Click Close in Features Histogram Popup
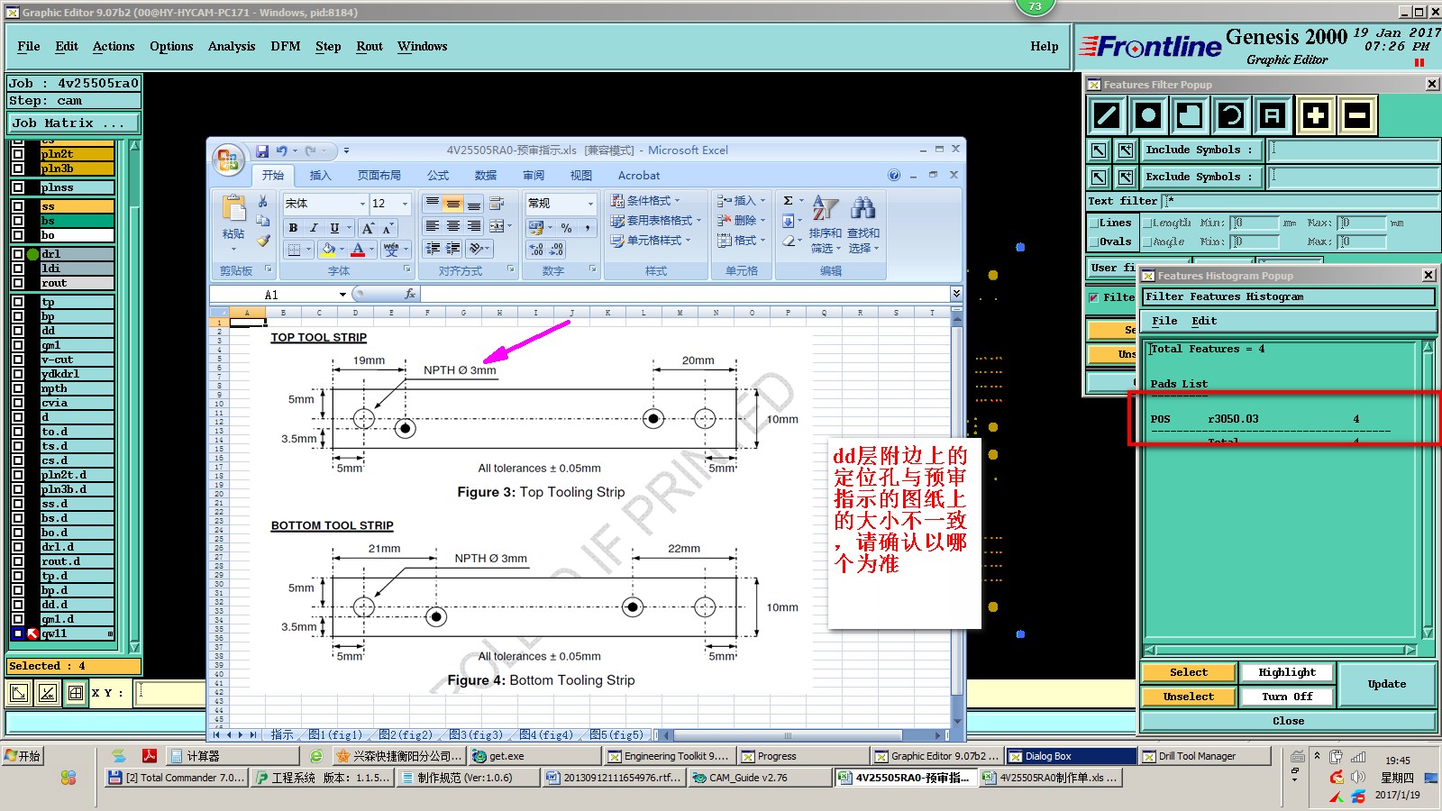This screenshot has height=811, width=1442. click(1288, 721)
